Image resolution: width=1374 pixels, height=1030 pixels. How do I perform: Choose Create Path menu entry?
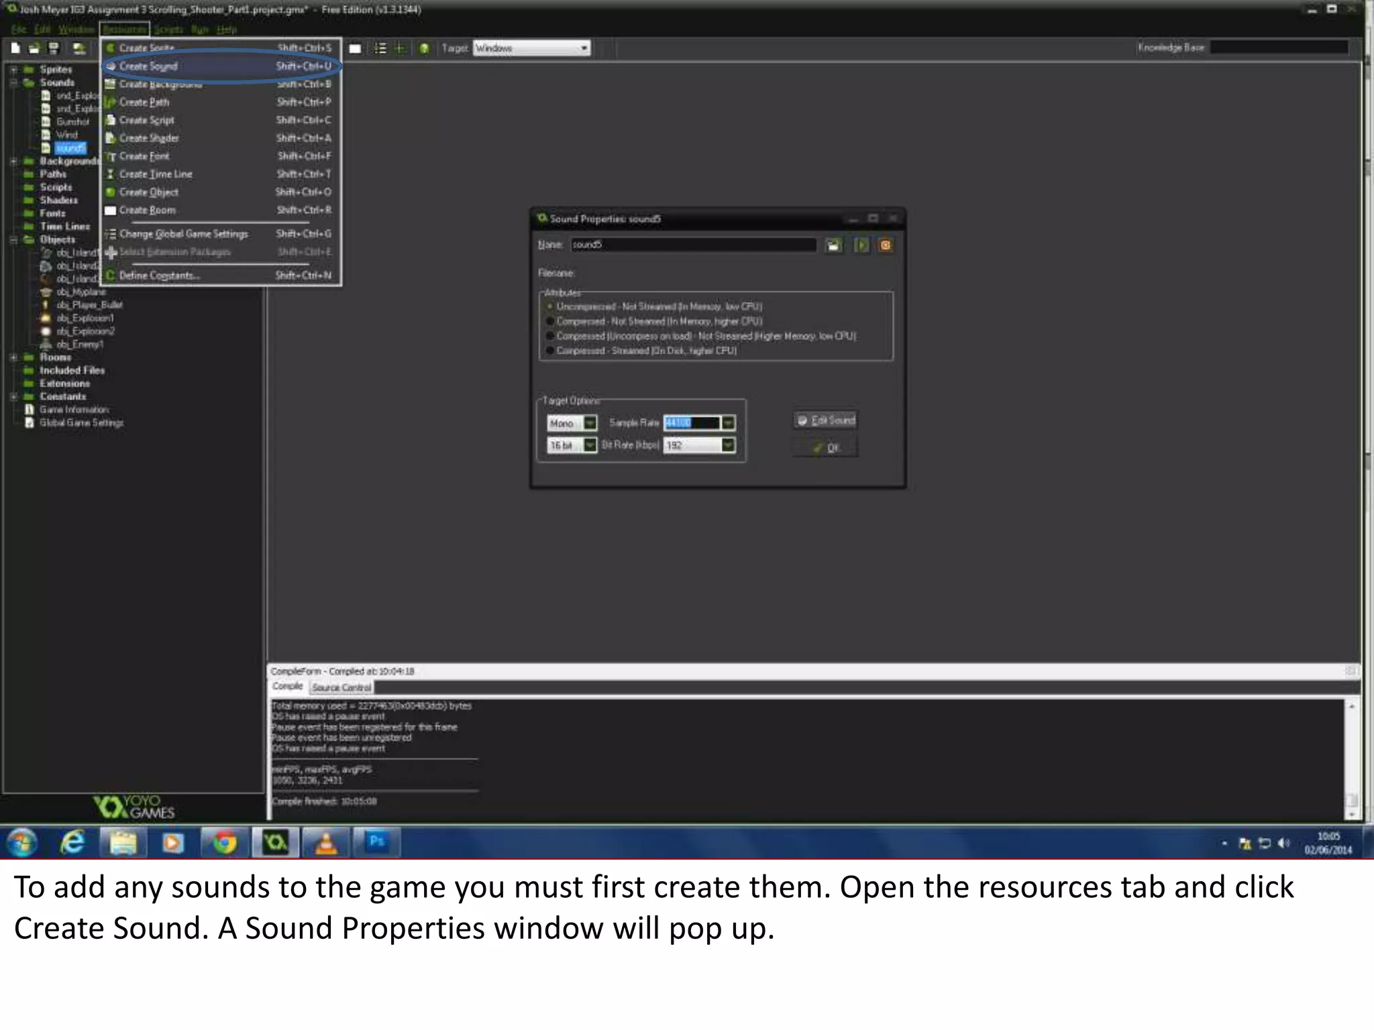(221, 102)
